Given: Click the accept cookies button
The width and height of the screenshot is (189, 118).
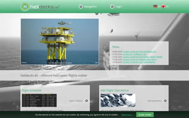Looking at the screenshot, I should point(145,115).
